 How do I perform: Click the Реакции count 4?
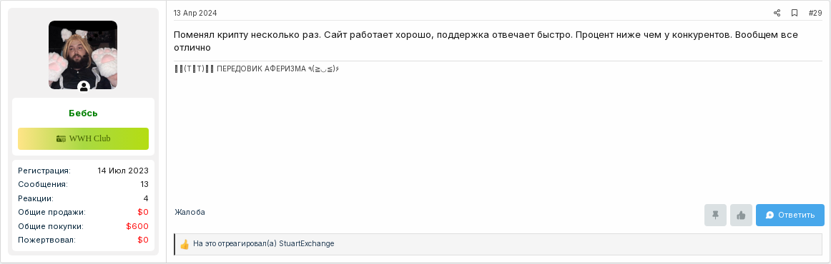click(146, 198)
